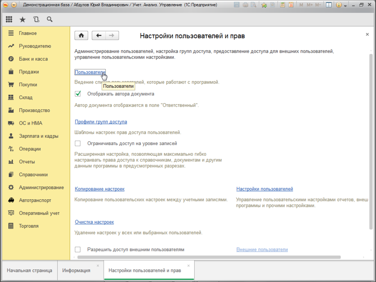Viewport: 376px width, 282px height.
Task: Switch to the Начальная страница tab
Action: (29, 270)
